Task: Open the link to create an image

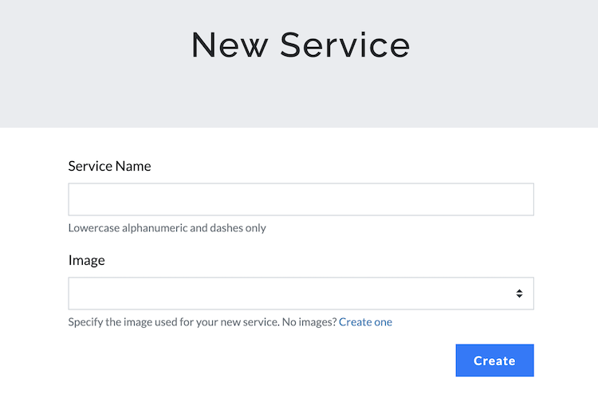Action: 365,322
